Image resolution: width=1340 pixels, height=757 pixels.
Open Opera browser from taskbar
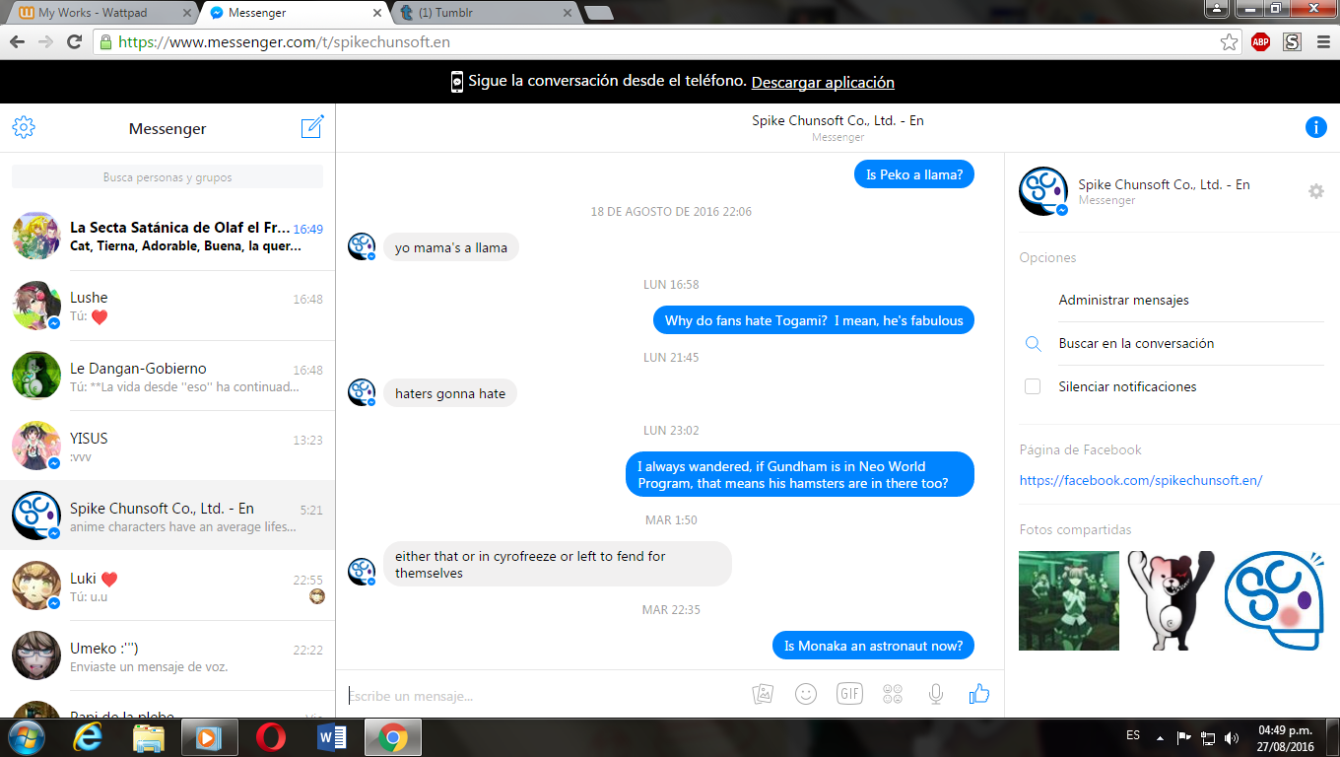271,737
